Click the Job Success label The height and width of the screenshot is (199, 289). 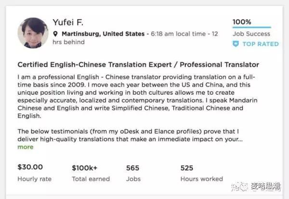click(251, 34)
